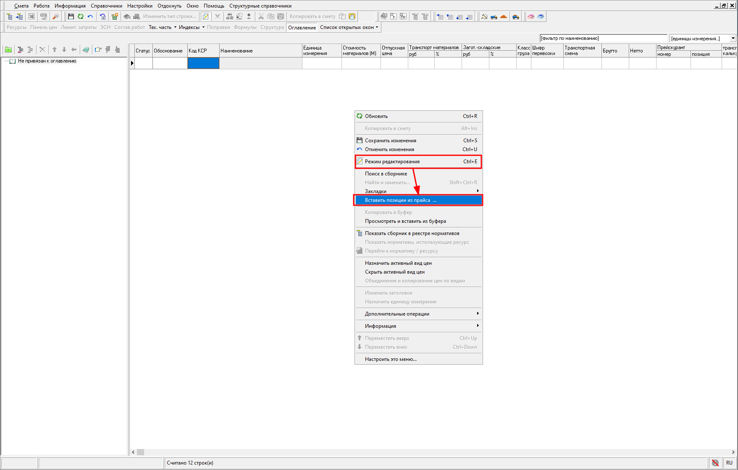Open the Справочники menu
738x470 pixels.
coord(106,6)
